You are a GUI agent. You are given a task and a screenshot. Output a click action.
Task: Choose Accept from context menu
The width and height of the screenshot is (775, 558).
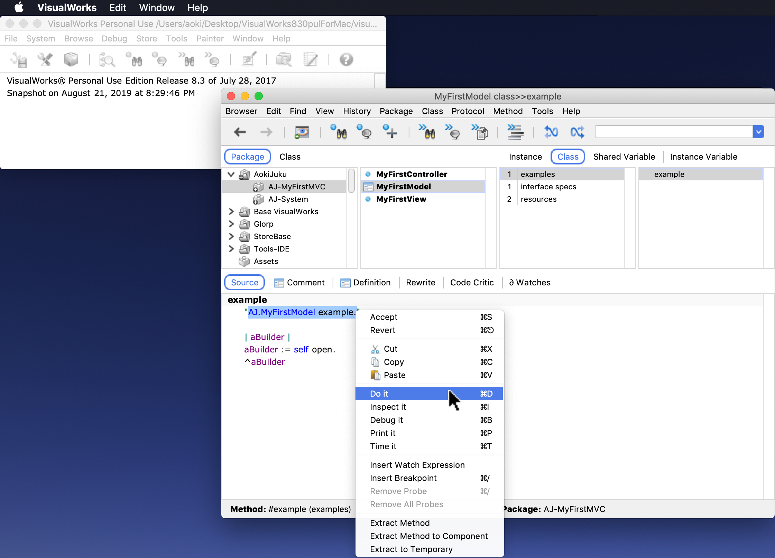click(x=429, y=317)
